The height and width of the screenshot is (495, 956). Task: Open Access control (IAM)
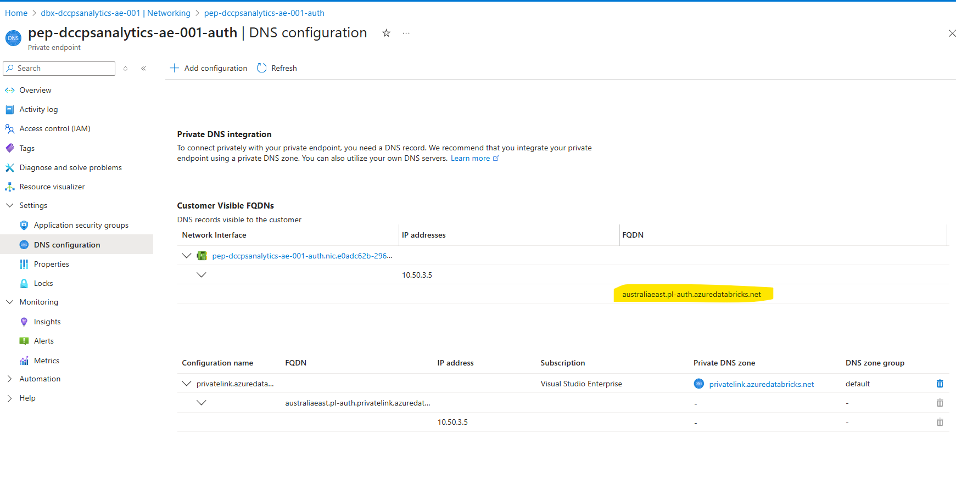[x=55, y=128]
